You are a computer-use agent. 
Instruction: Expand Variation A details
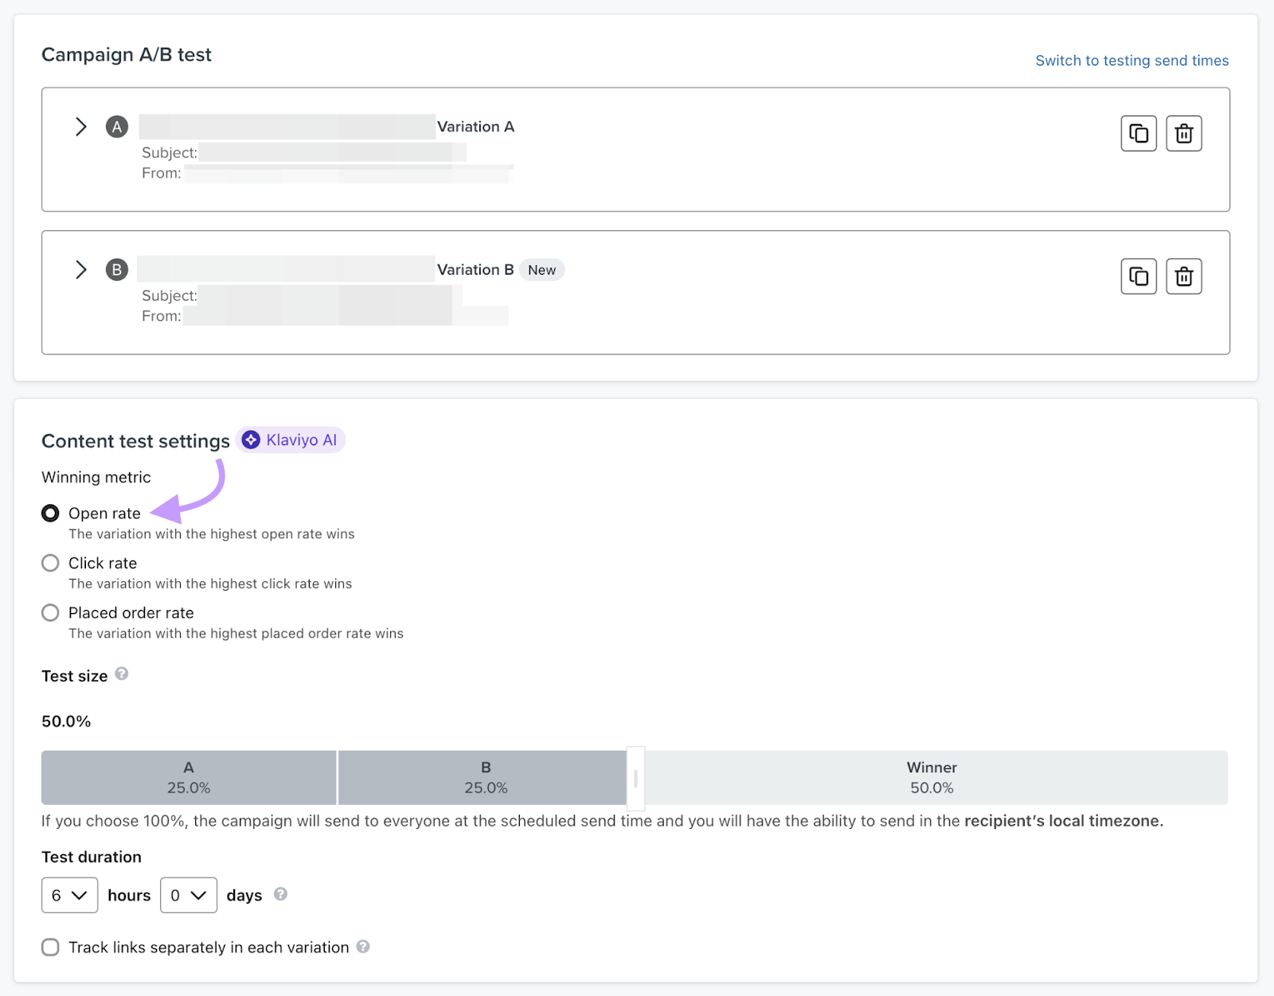coord(80,126)
